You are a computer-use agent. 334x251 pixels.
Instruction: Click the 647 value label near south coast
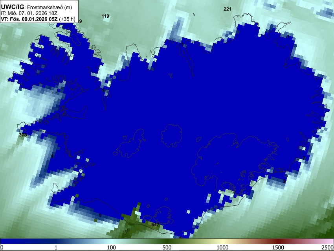[155, 225]
